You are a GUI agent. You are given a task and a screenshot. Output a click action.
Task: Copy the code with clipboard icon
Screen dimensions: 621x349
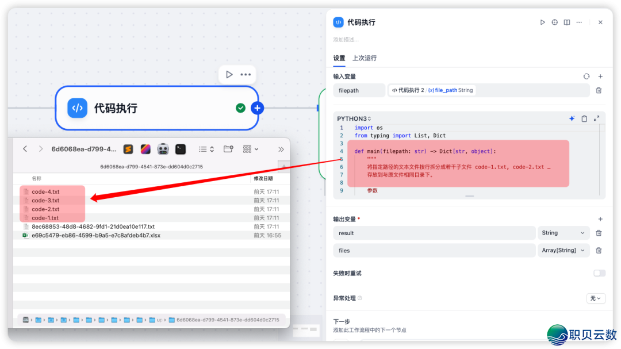pyautogui.click(x=584, y=118)
